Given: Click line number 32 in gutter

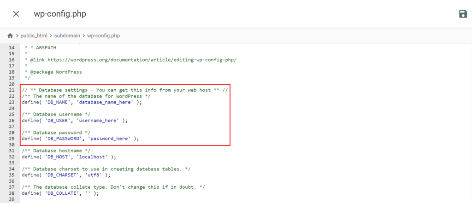Looking at the screenshot, I should [12, 157].
